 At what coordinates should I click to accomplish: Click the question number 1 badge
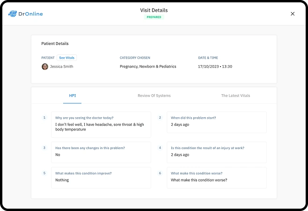click(x=44, y=118)
